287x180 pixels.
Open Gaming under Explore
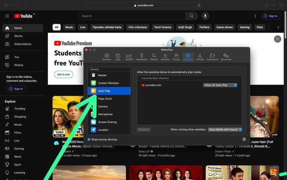(23, 149)
